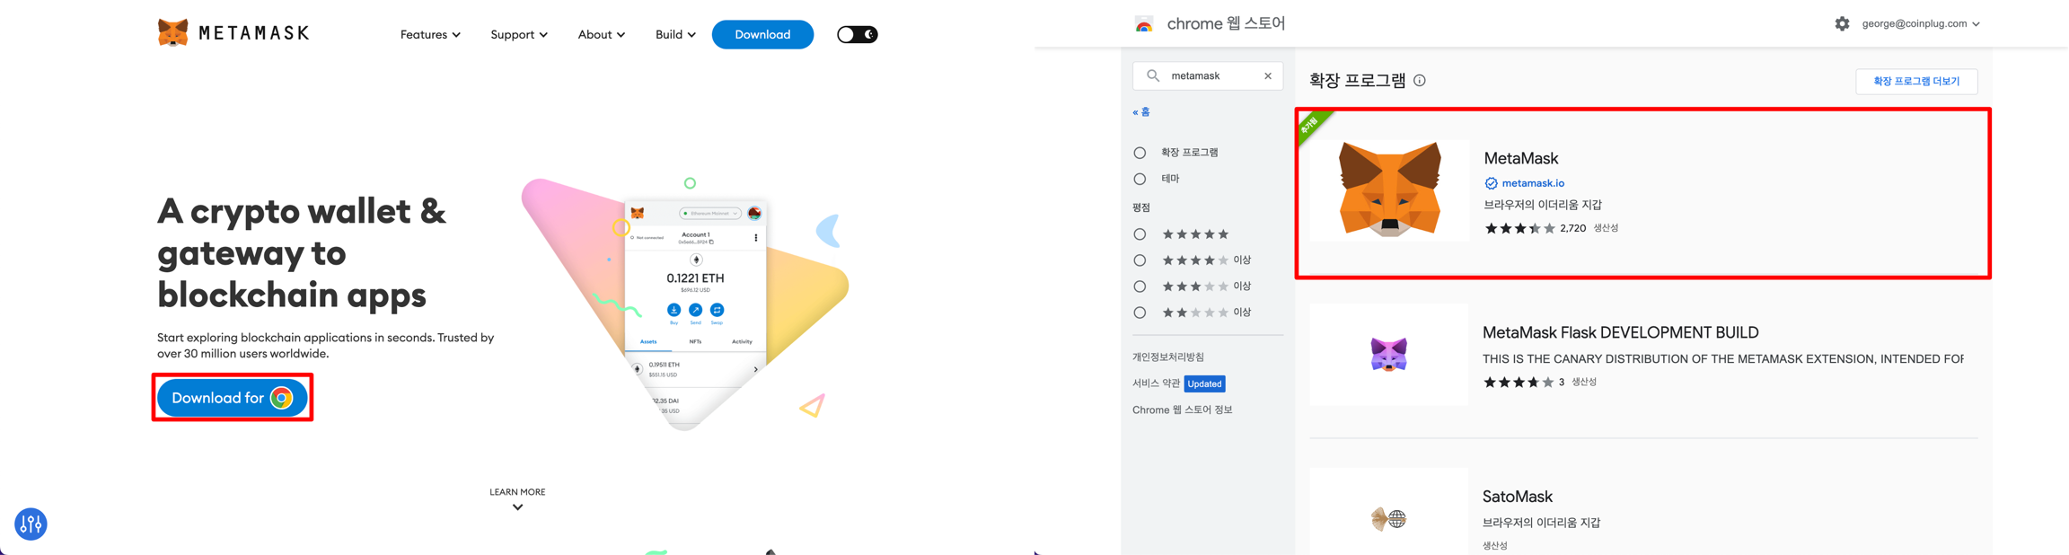Click the metamask search input field

click(1209, 76)
